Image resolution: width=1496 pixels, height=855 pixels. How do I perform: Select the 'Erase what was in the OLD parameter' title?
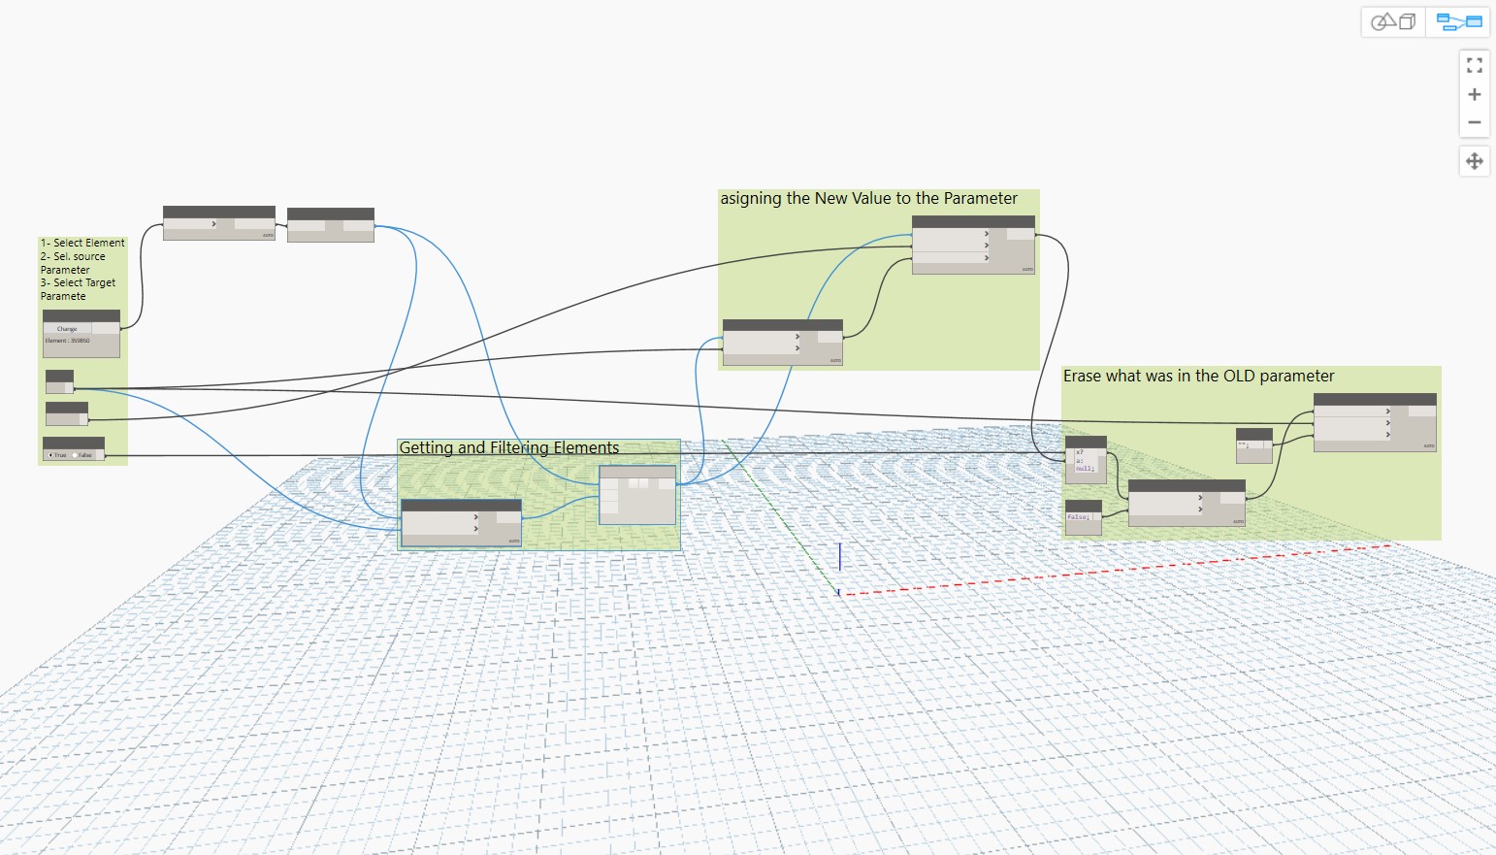(x=1199, y=377)
